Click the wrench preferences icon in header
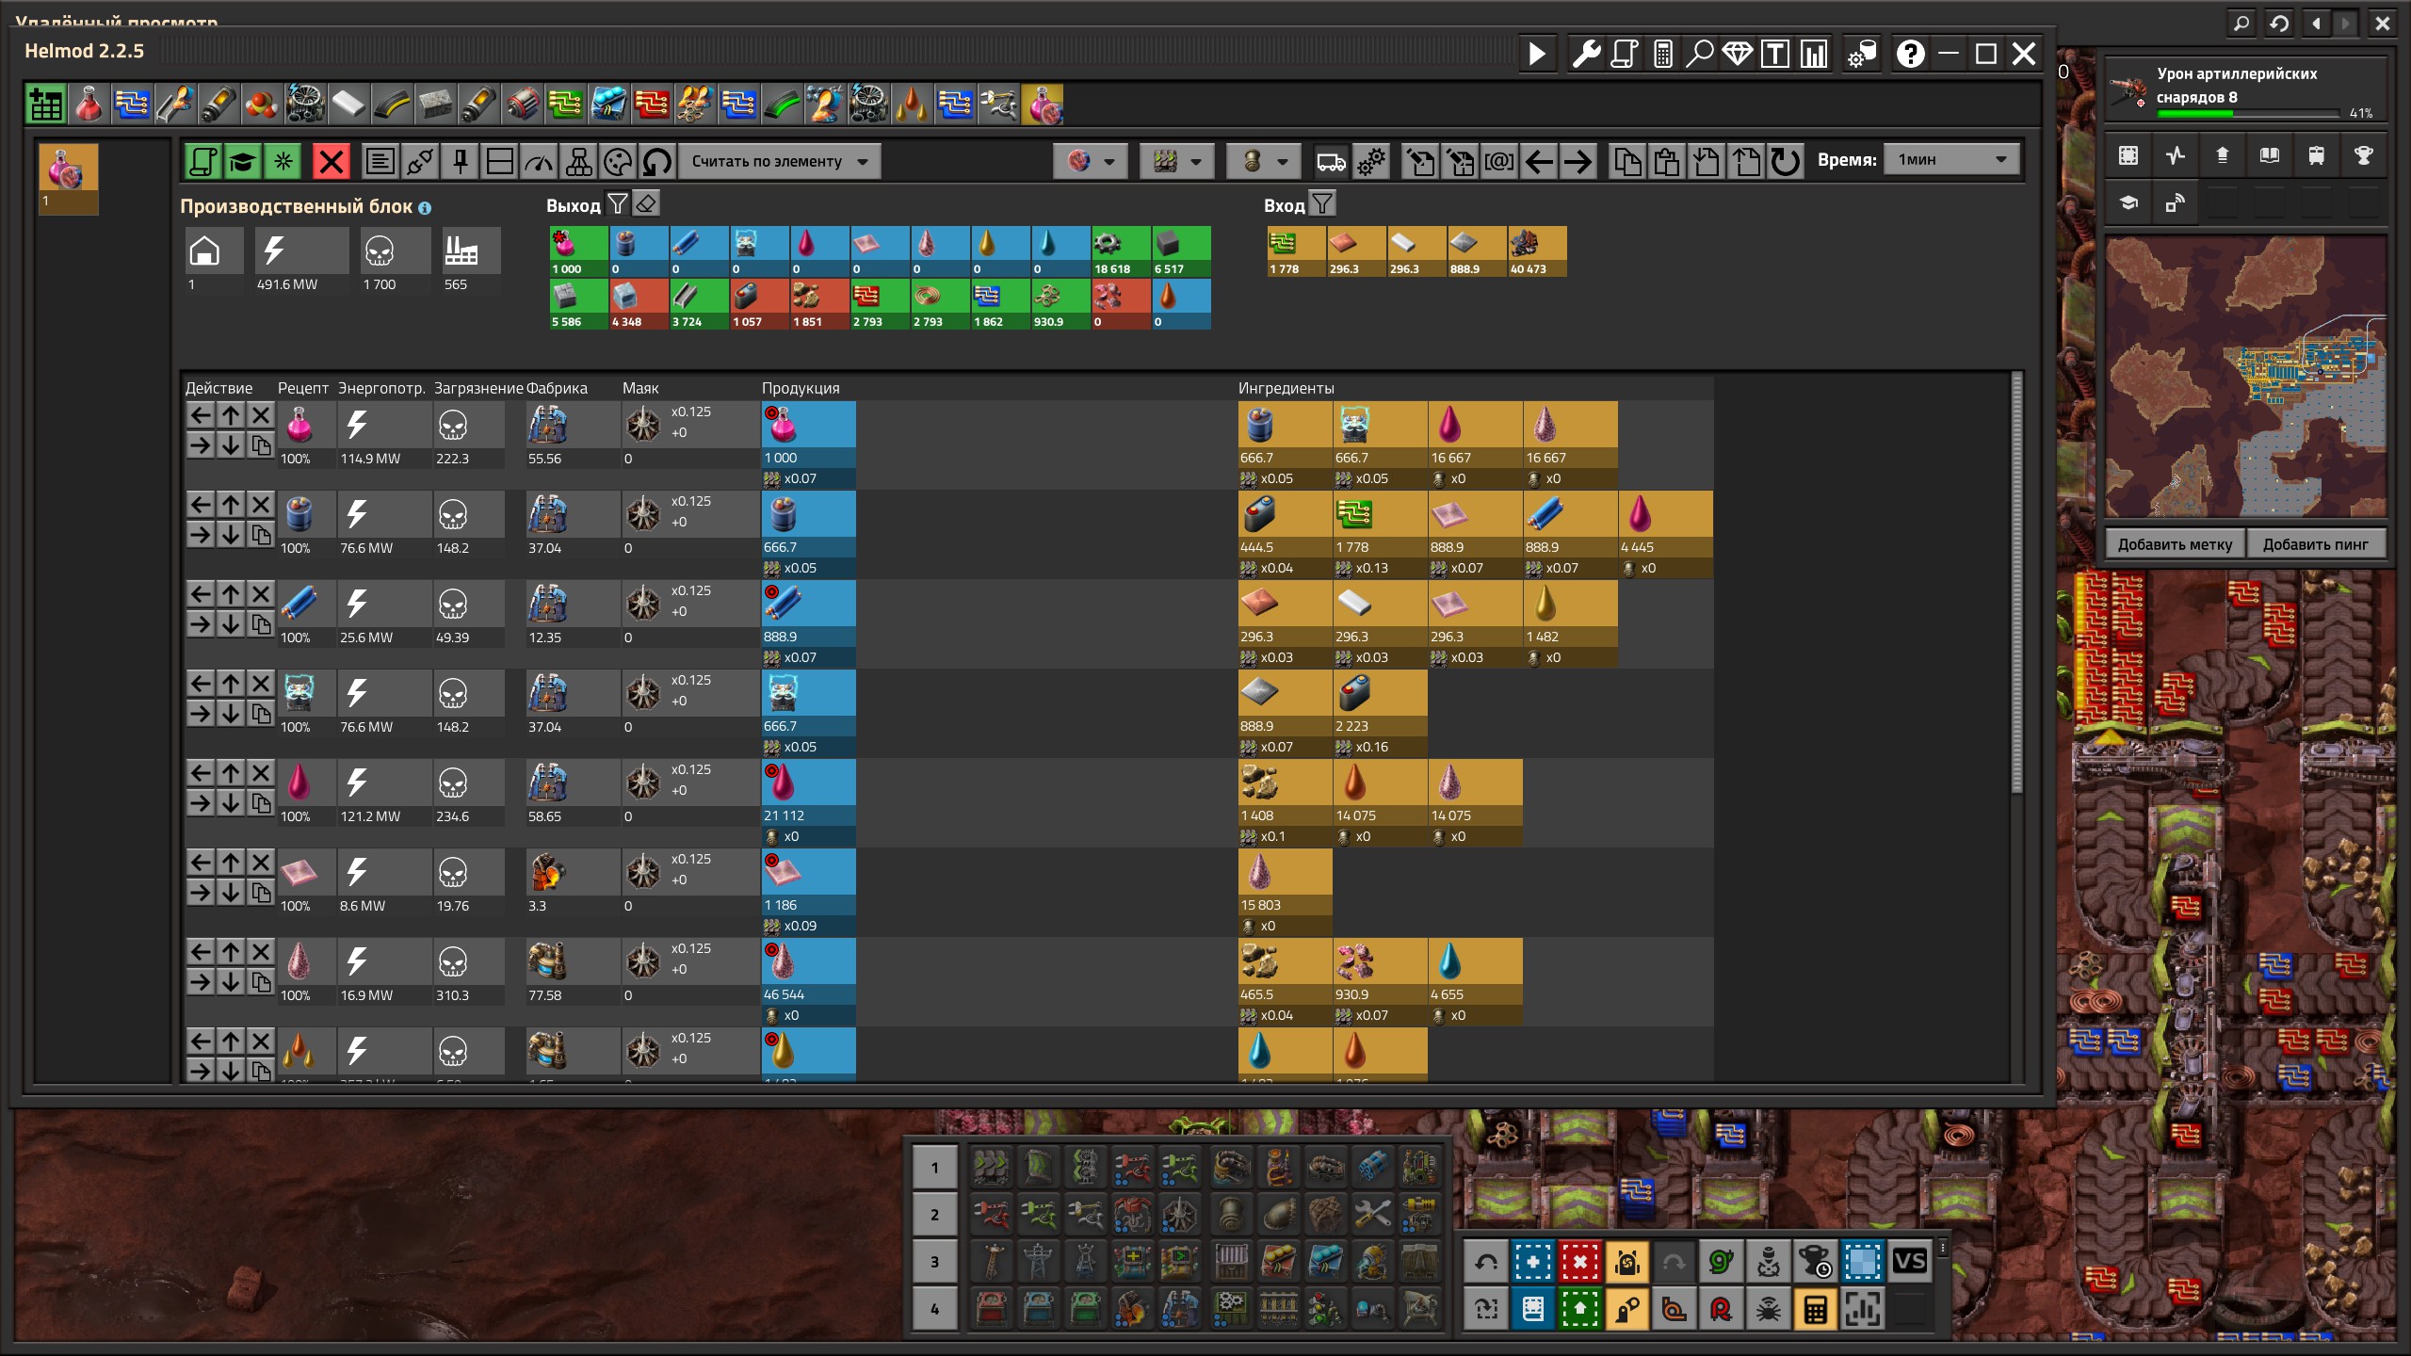The height and width of the screenshot is (1356, 2411). [x=1586, y=54]
